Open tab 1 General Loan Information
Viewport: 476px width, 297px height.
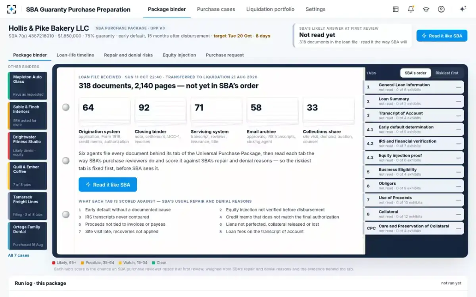point(414,87)
